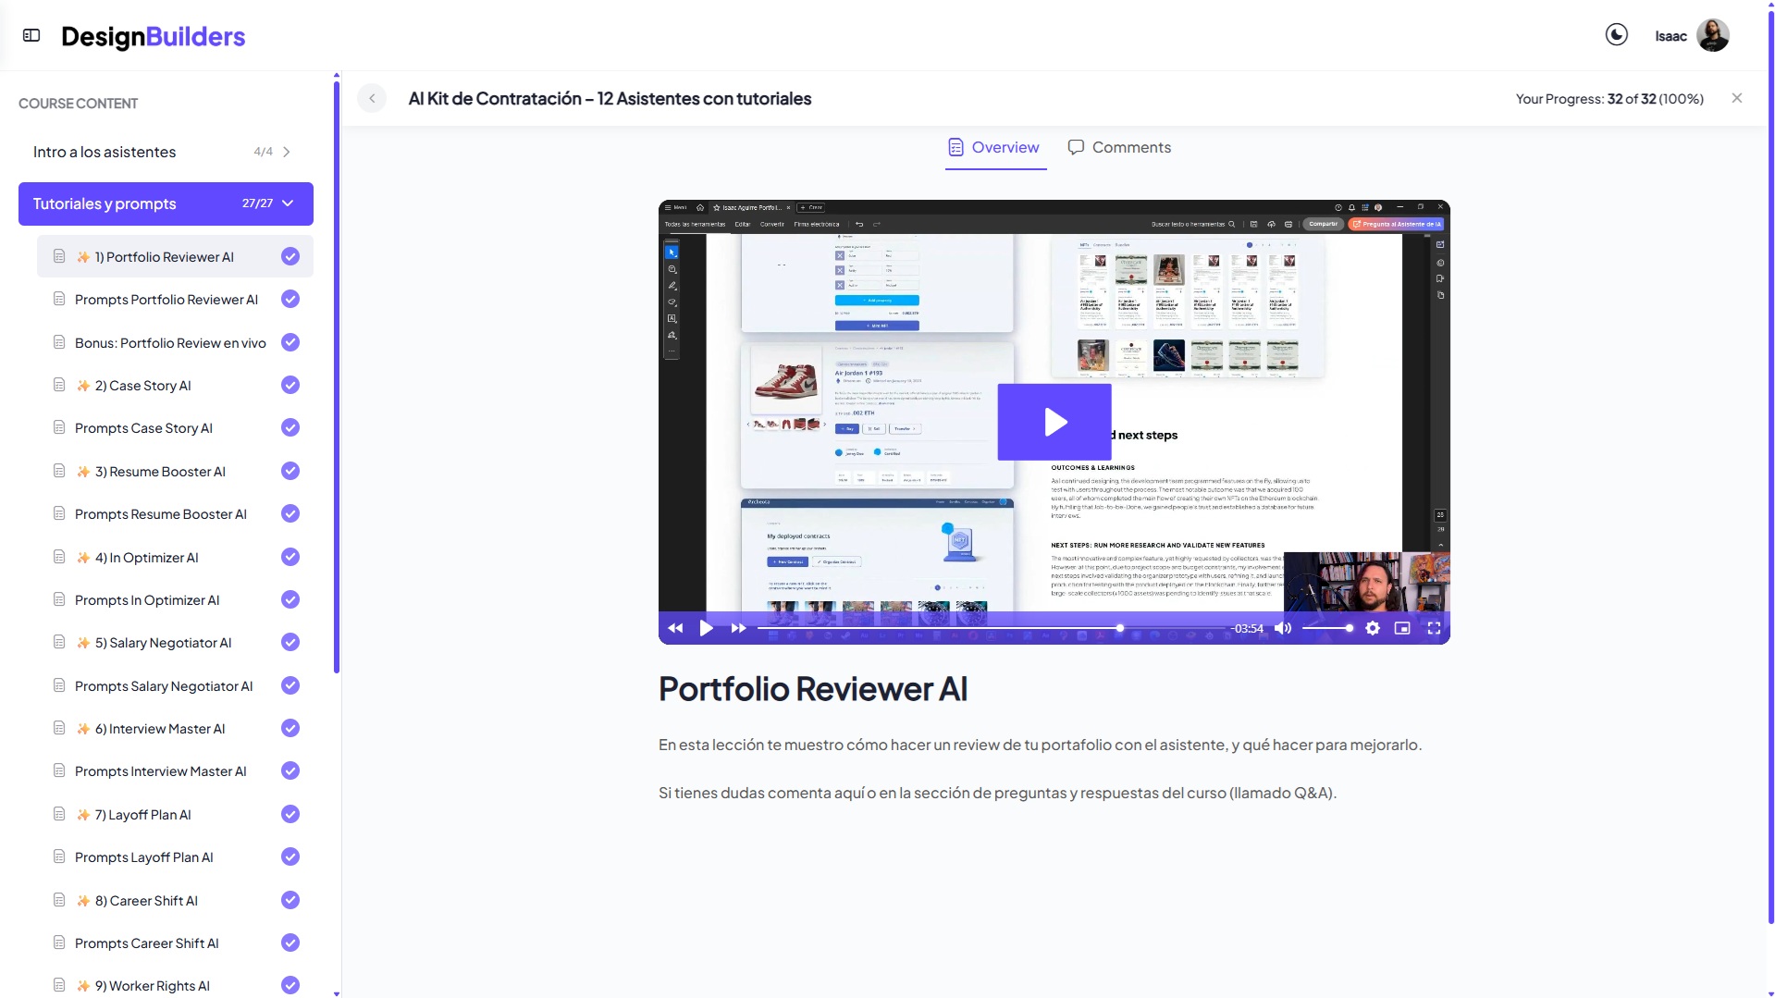Open Isaac's profile avatar

coord(1712,36)
